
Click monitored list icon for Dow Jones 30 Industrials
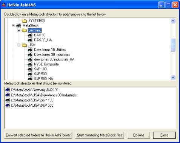pos(8,95)
